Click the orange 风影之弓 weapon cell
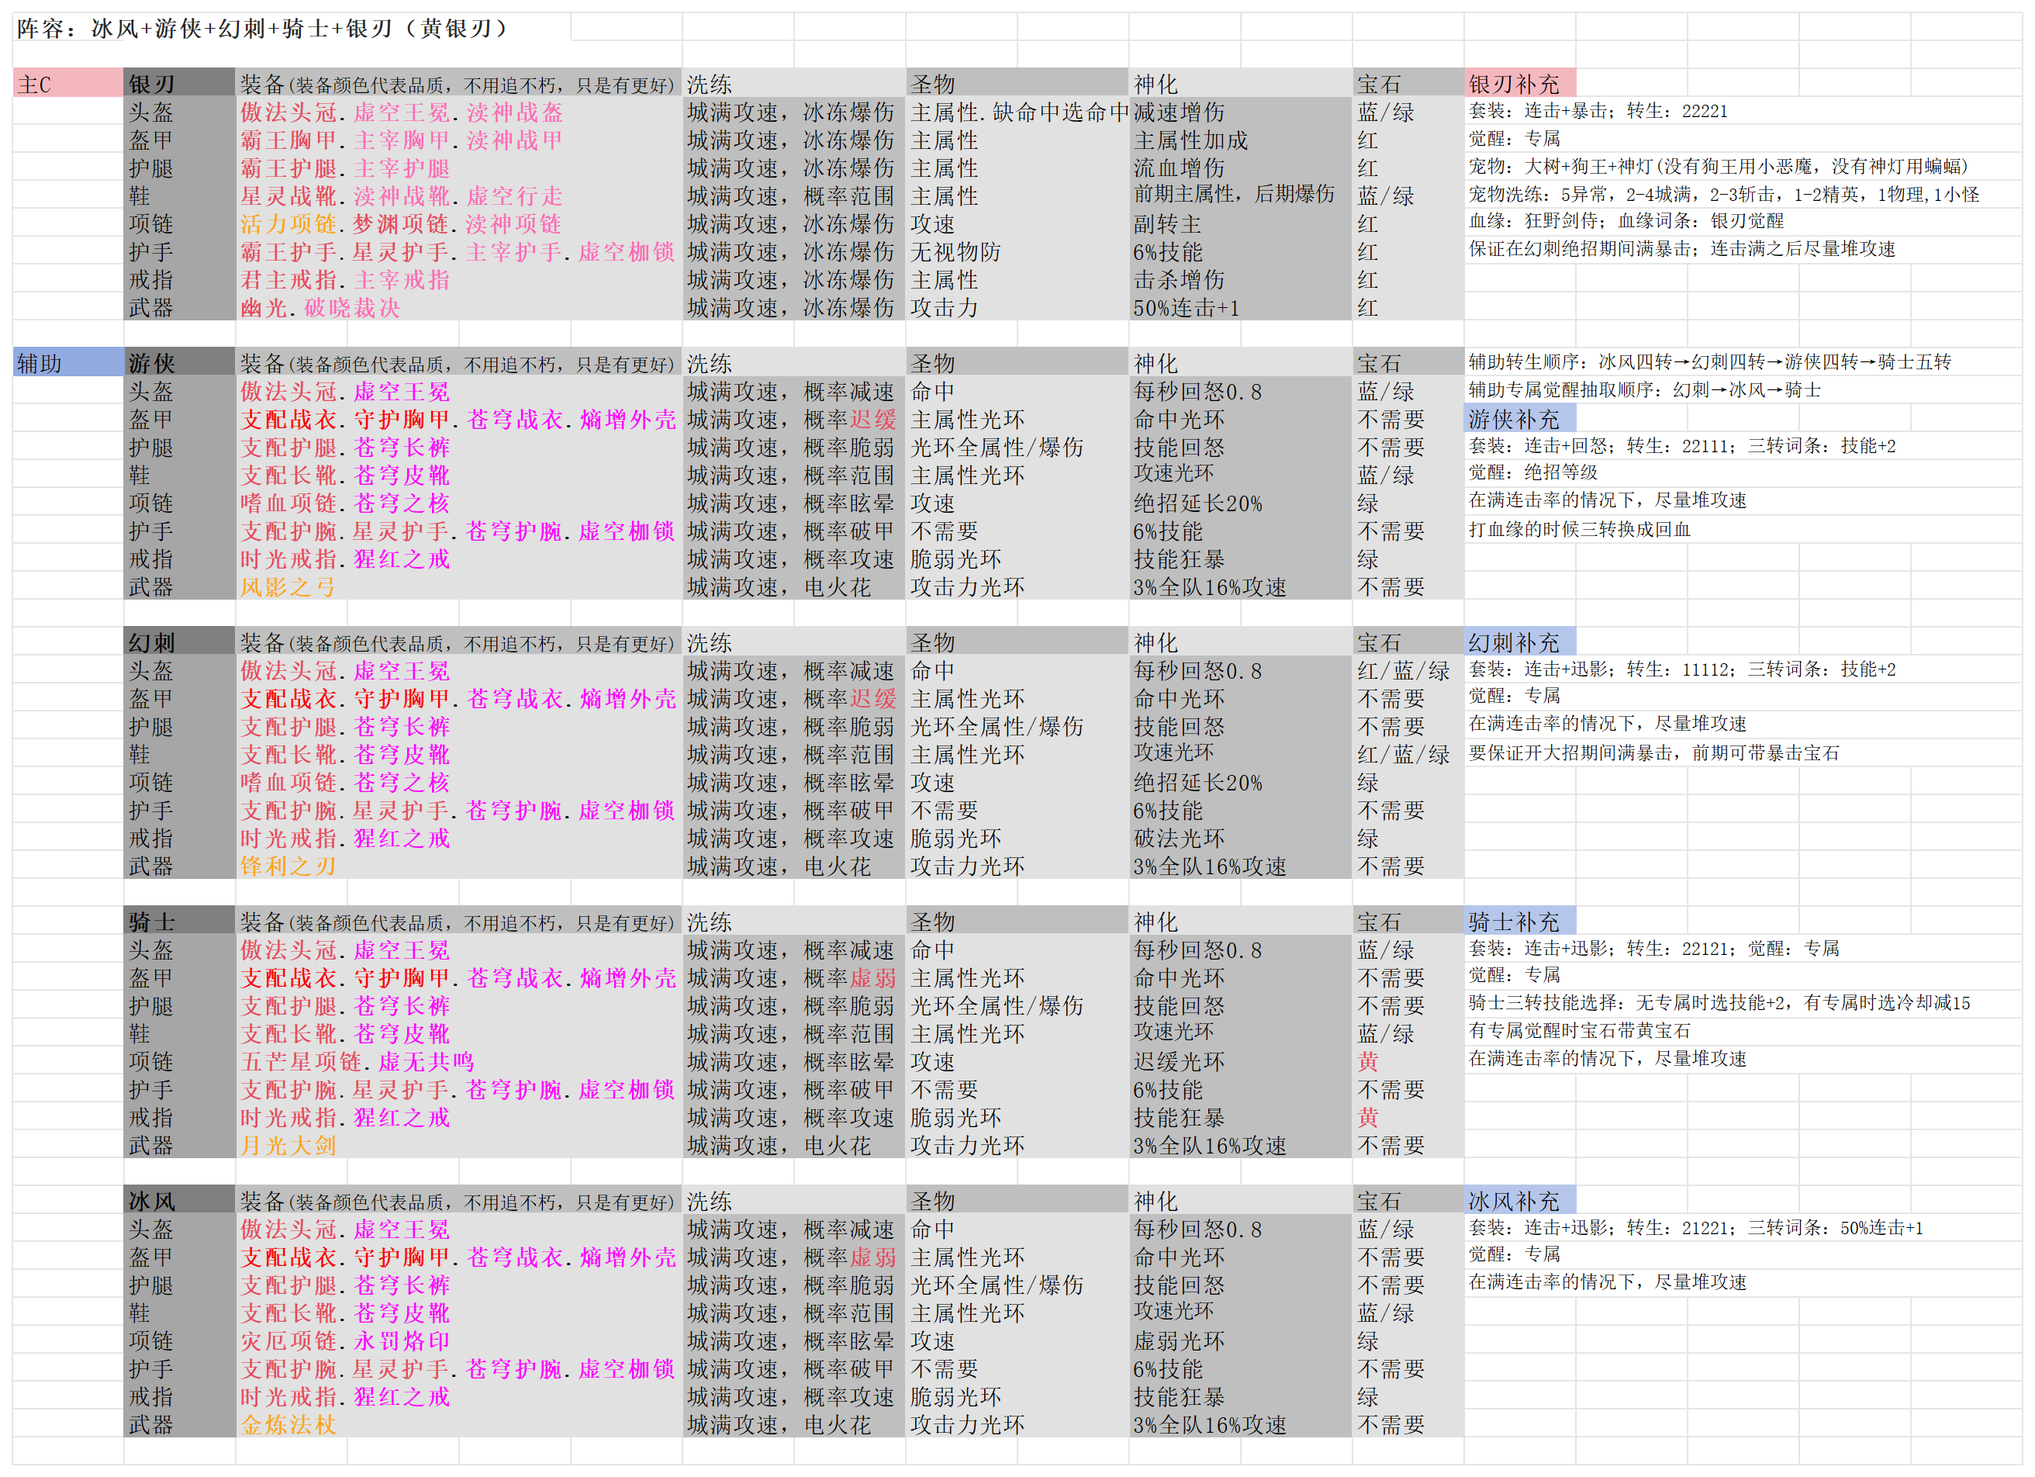Screen dimensions: 2035x1477 (288, 587)
